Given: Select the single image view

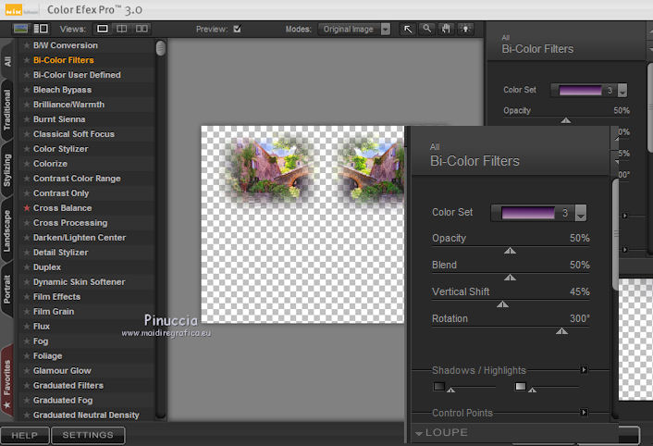Looking at the screenshot, I should [103, 29].
